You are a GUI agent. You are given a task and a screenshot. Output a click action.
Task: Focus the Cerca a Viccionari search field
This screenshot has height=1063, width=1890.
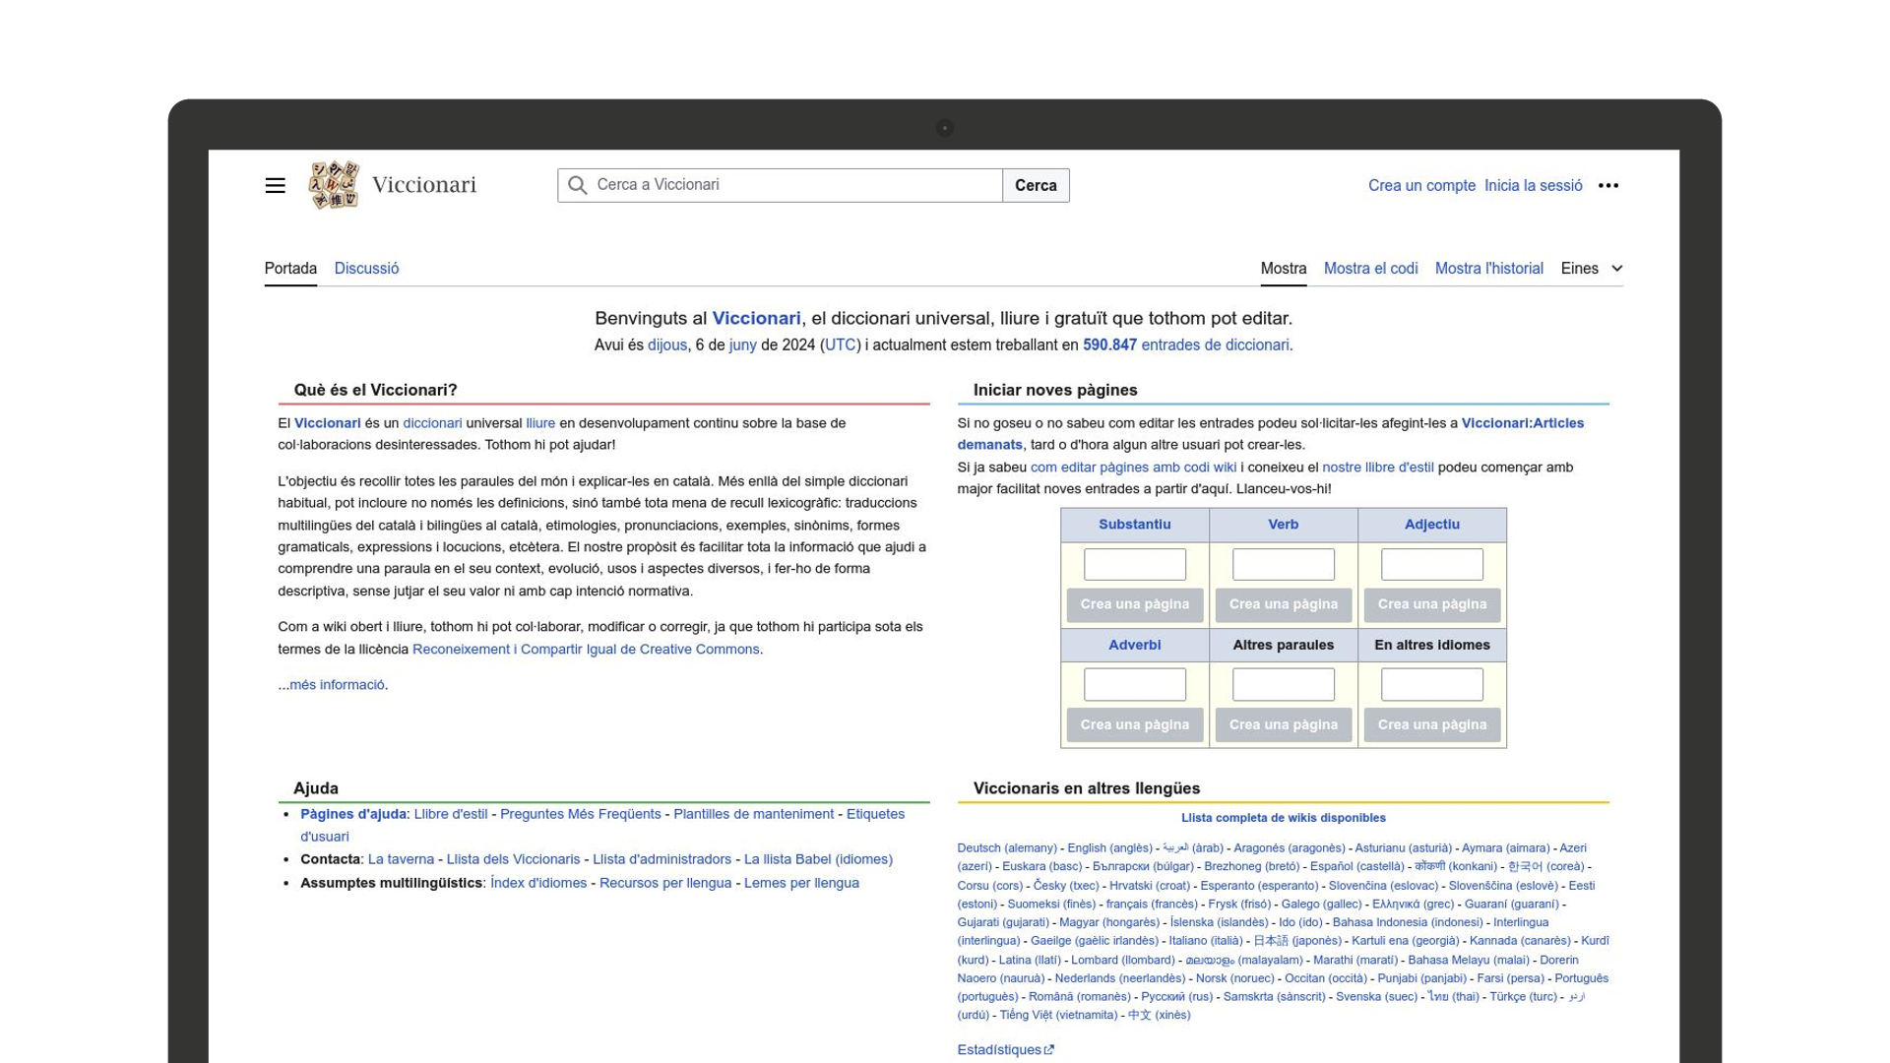coord(780,185)
